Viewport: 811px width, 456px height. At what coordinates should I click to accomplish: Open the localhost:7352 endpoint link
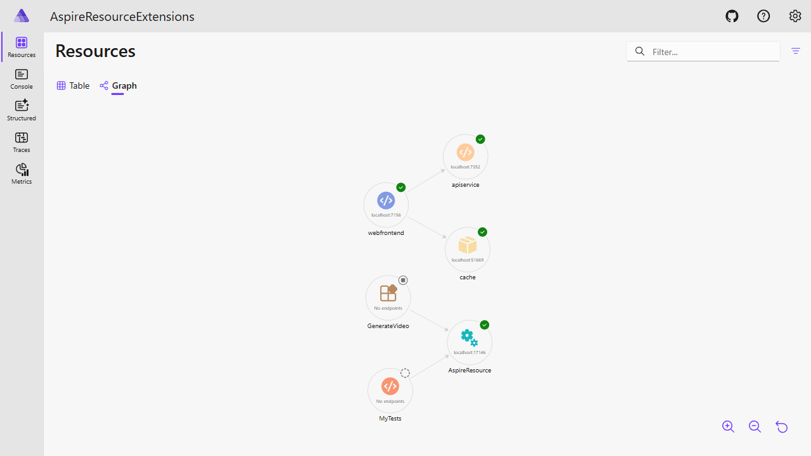(x=465, y=167)
